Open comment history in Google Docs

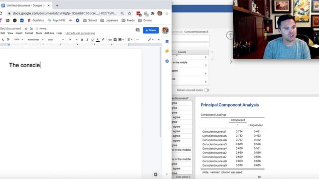pyautogui.click(x=138, y=30)
